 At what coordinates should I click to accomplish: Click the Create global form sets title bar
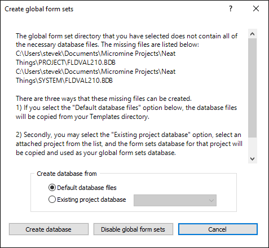113,8
